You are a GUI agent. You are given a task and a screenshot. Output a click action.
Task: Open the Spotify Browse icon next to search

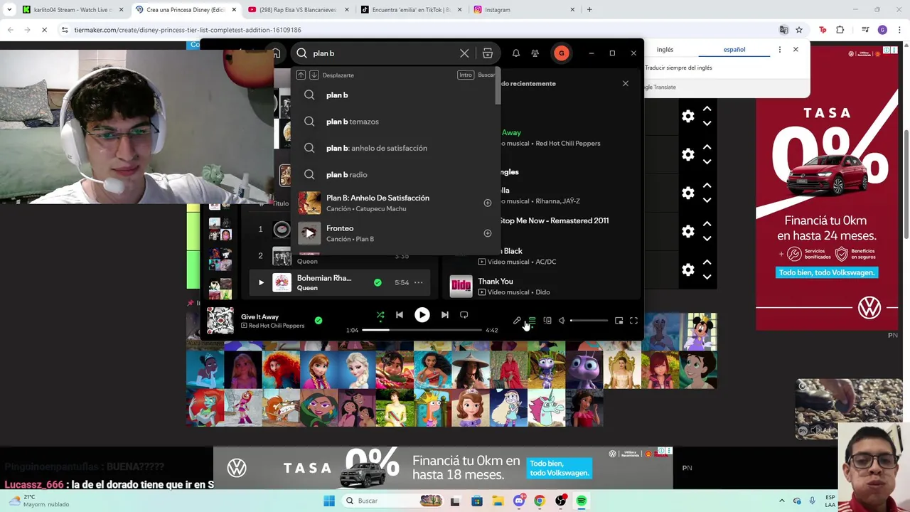(x=488, y=53)
